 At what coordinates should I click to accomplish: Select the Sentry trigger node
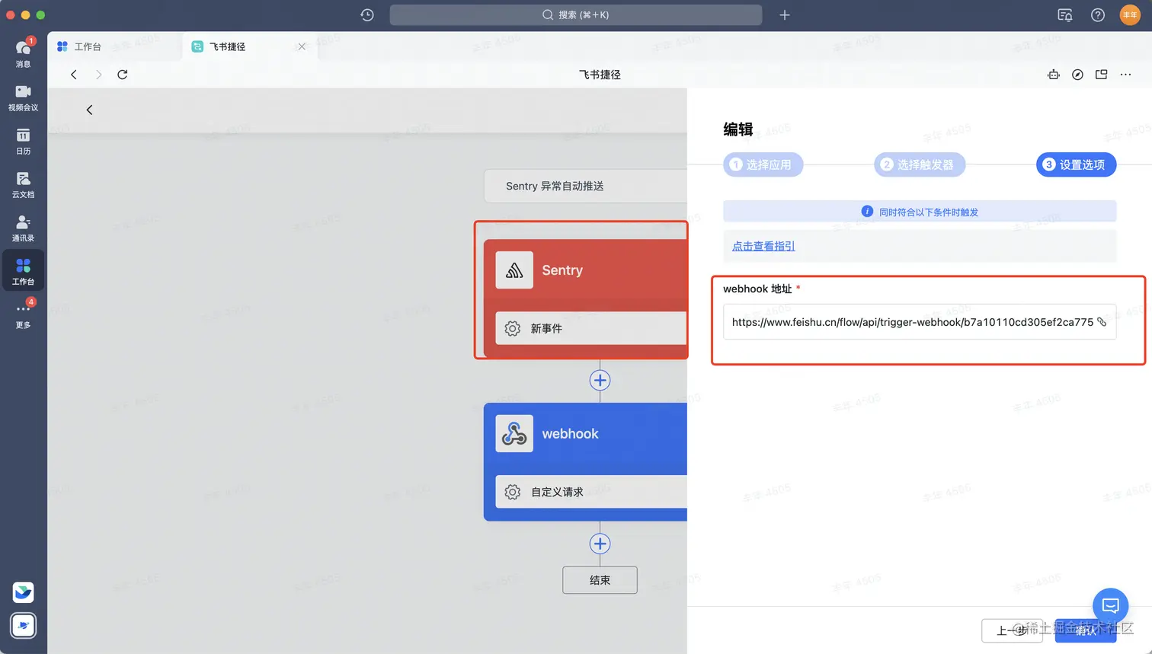(585, 298)
